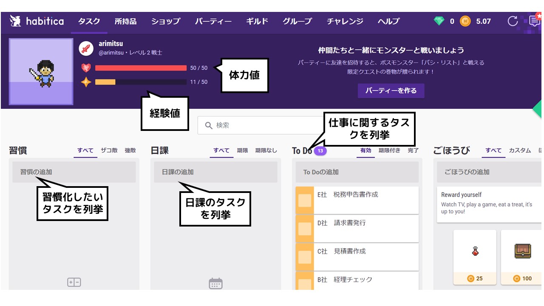Screen dimensions: 544x306
Task: Buy treasure chest for 100 gold
Action: pyautogui.click(x=522, y=278)
